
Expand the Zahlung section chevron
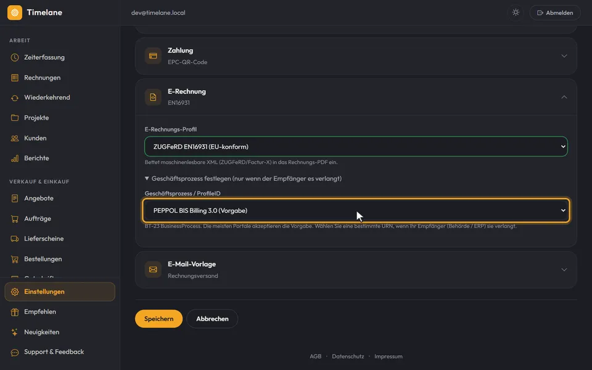pyautogui.click(x=564, y=56)
